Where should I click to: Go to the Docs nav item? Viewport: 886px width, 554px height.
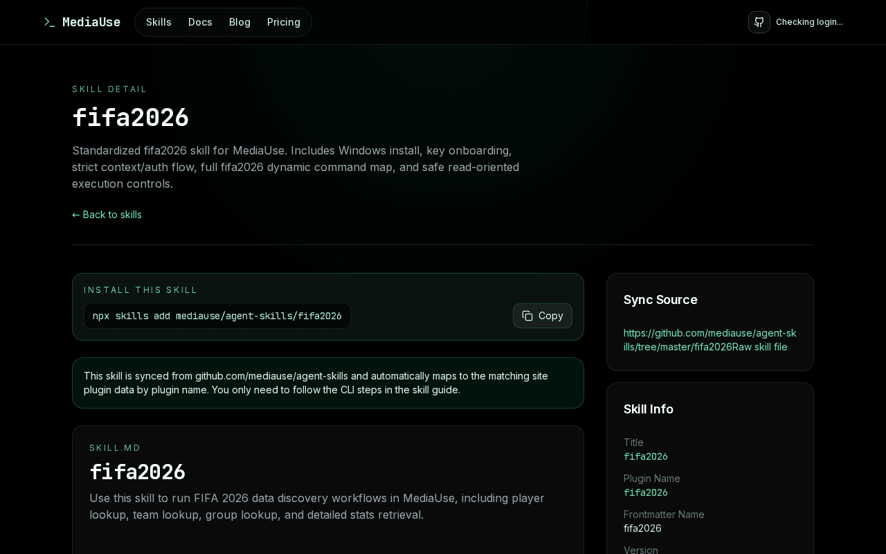(200, 22)
